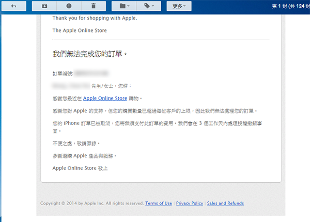Archive this email message
Screen dimensions: 310x222
click(x=44, y=6)
